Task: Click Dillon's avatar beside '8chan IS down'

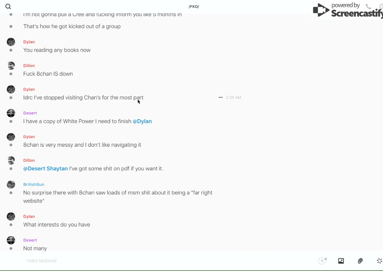Action: point(11,65)
